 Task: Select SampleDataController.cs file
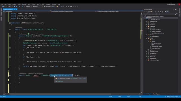[x=158, y=33]
